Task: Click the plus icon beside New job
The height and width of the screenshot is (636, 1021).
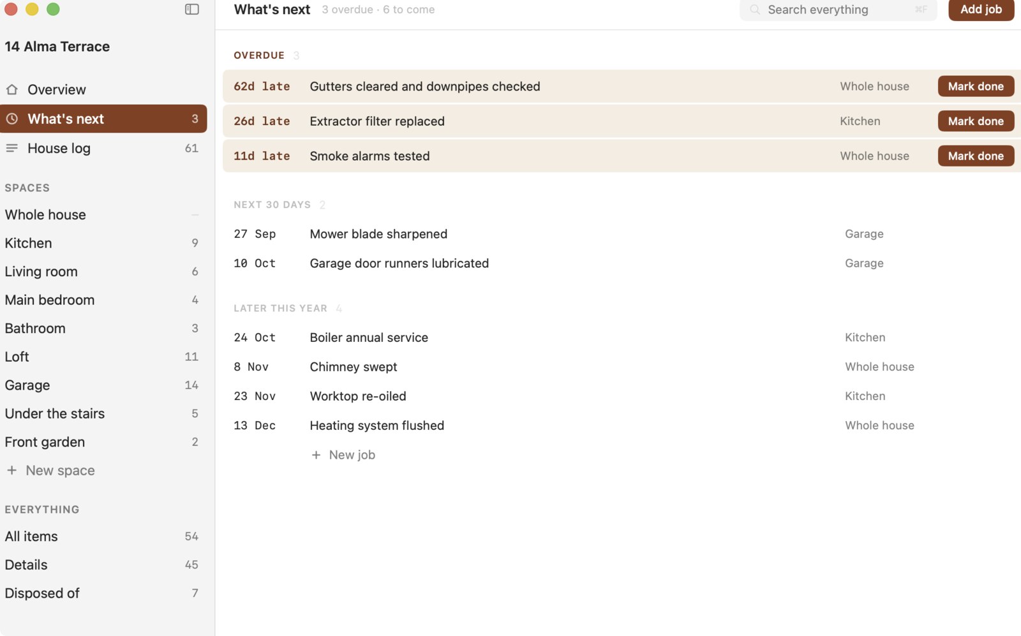Action: [x=316, y=455]
